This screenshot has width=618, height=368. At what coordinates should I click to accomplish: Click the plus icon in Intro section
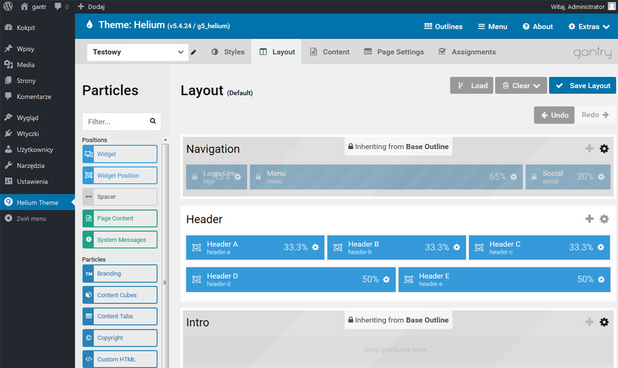[x=589, y=322]
